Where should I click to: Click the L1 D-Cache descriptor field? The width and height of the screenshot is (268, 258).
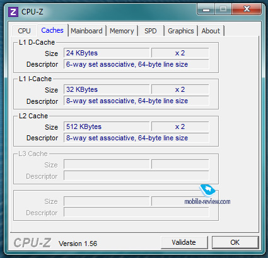[136, 64]
